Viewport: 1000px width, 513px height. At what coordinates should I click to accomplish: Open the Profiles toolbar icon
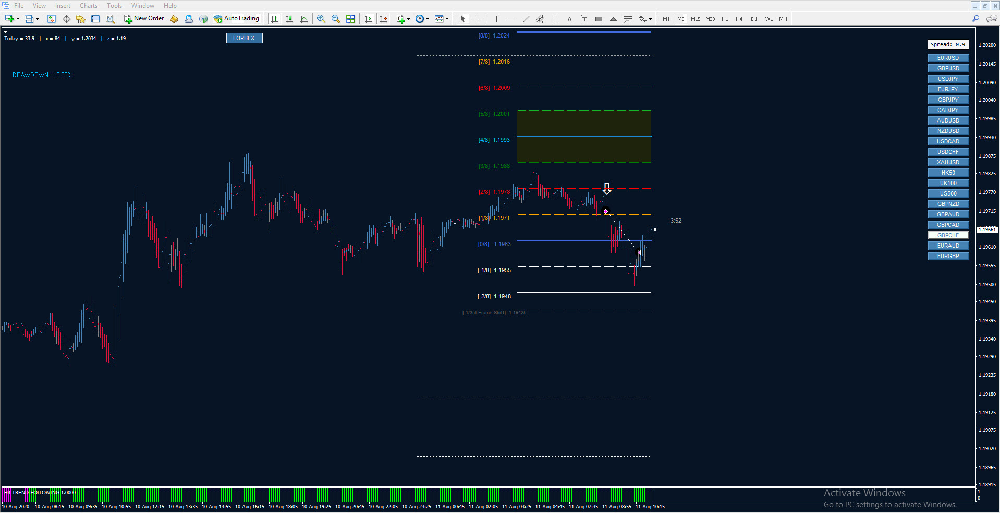pos(29,19)
